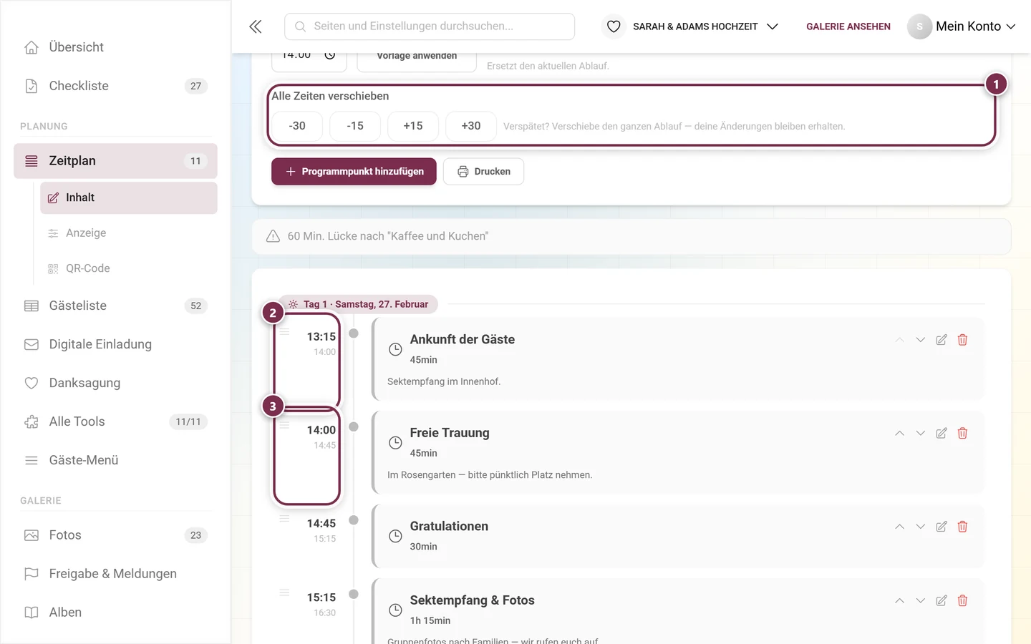This screenshot has height=644, width=1031.
Task: Open Digitale Einladung in the sidebar
Action: coord(115,344)
